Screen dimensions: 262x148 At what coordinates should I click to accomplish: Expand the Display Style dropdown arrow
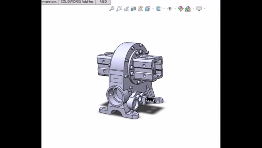(164, 9)
